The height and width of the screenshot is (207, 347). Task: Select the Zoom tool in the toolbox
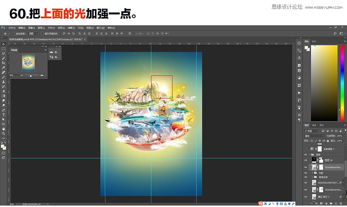(3, 134)
